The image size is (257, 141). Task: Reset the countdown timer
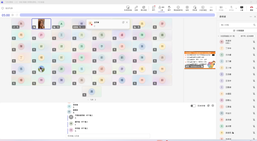[x=17, y=15]
